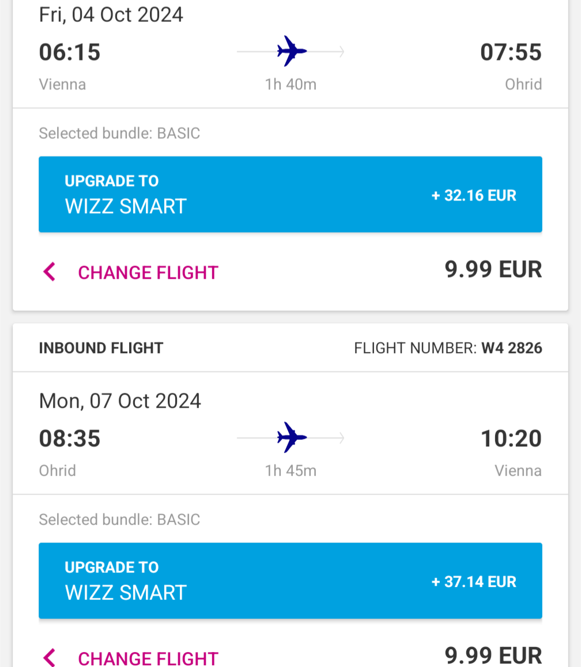
Task: Click the outbound flight airplane icon
Action: tap(292, 51)
